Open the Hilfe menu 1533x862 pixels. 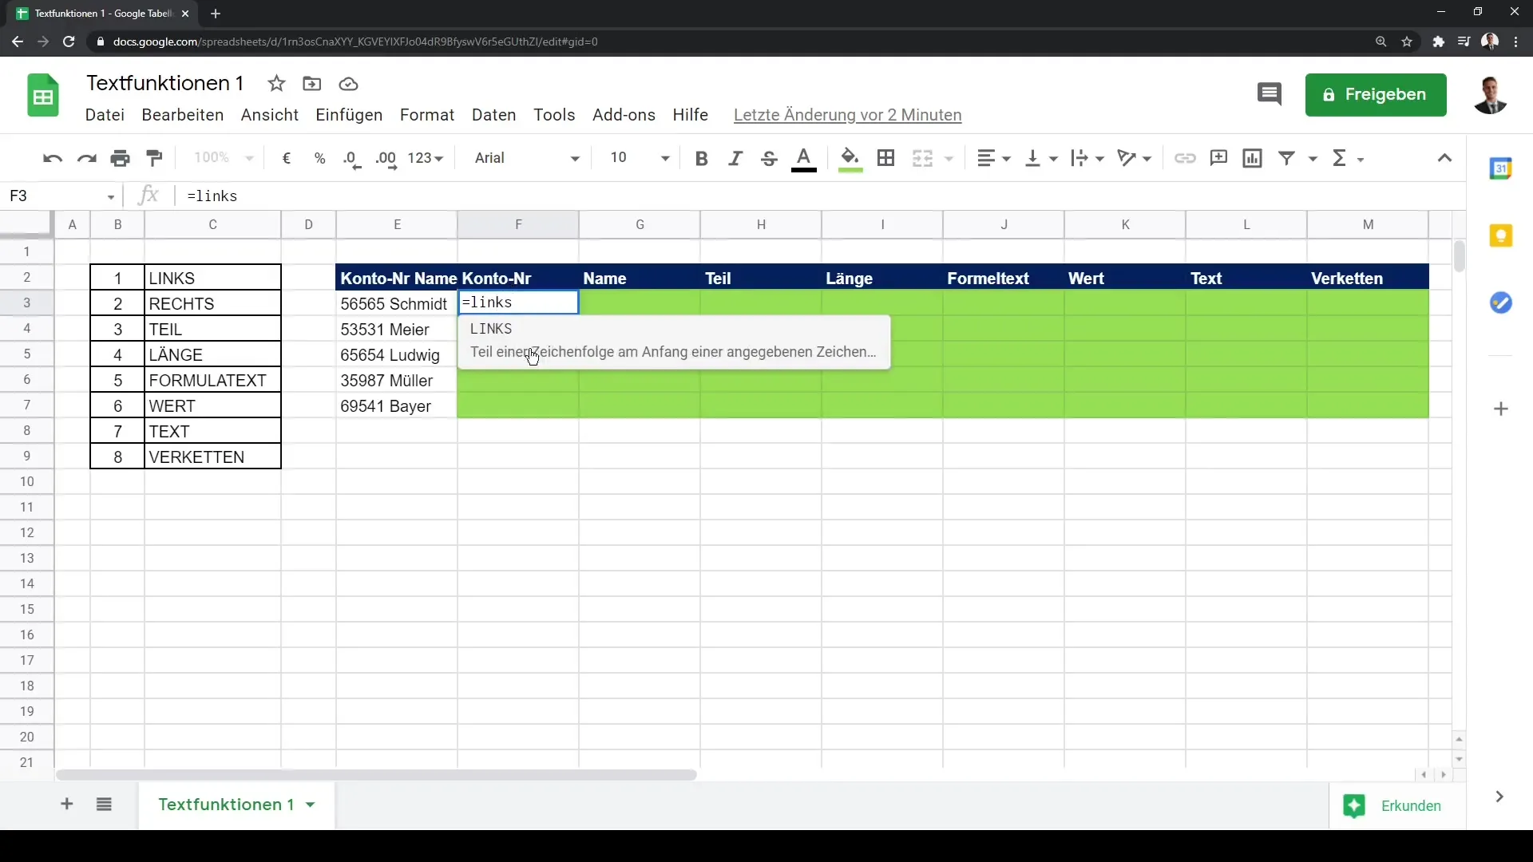click(x=690, y=115)
